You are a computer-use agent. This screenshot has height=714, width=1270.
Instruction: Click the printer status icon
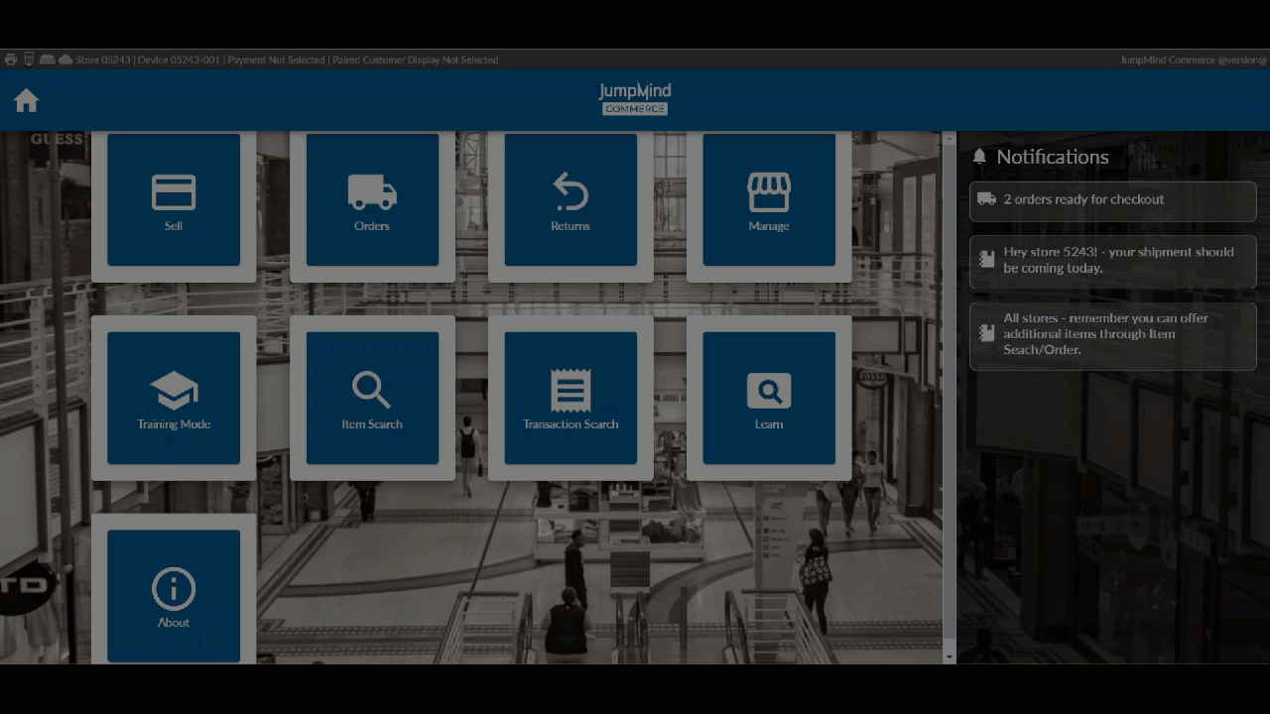11,59
